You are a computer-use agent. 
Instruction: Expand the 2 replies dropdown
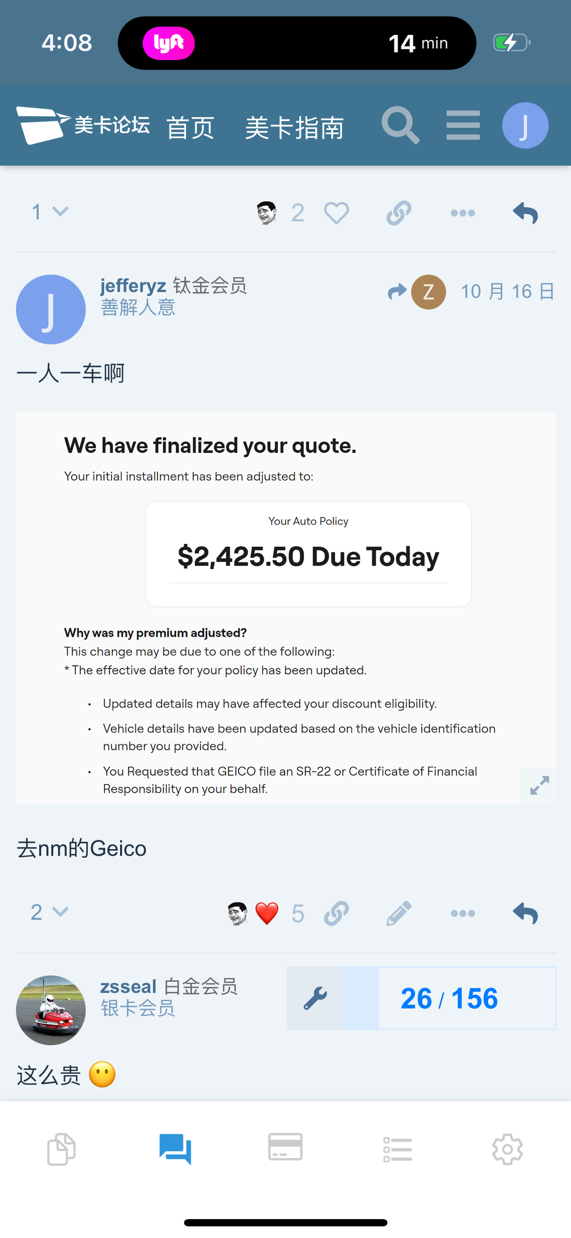click(49, 912)
